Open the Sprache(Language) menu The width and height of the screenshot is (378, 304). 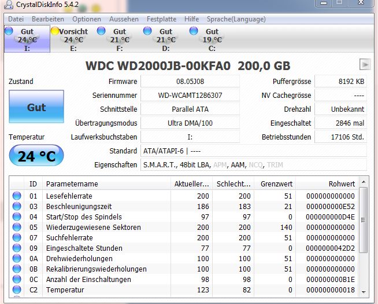point(236,19)
